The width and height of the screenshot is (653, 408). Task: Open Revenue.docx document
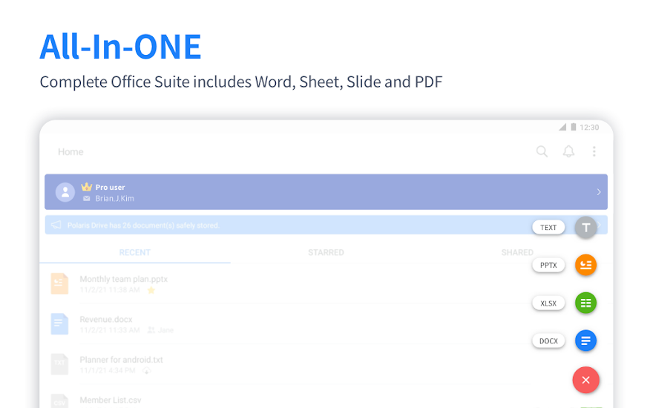click(x=106, y=320)
